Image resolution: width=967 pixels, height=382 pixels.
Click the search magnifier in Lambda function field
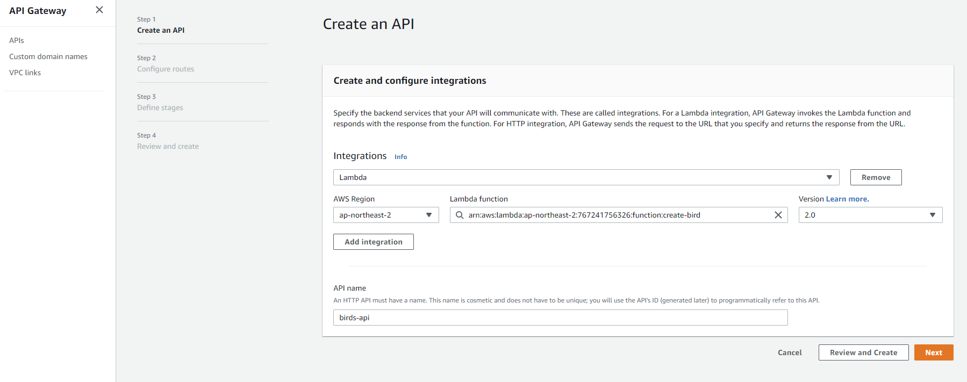pos(460,215)
